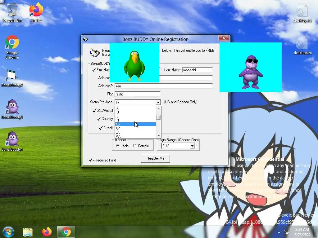Click the state list scroll down arrow
The image size is (318, 238).
pyautogui.click(x=159, y=136)
